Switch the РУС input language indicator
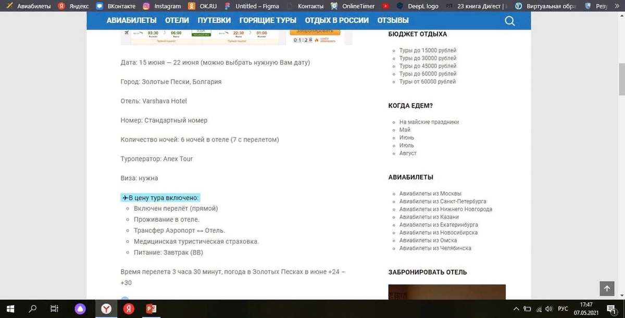This screenshot has height=318, width=625. [563, 309]
